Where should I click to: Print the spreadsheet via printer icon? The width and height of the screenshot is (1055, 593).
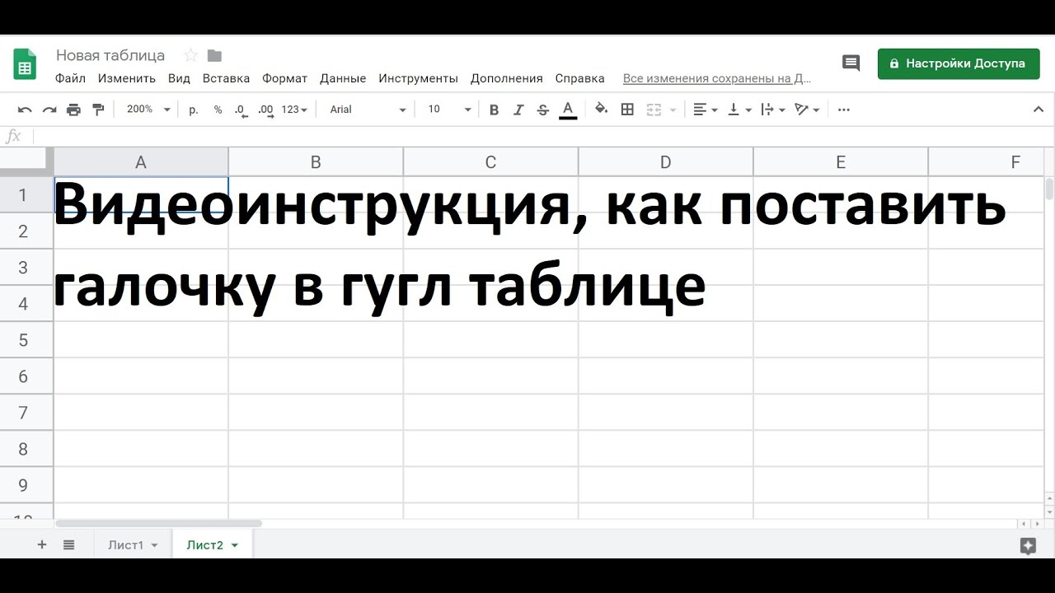(74, 110)
